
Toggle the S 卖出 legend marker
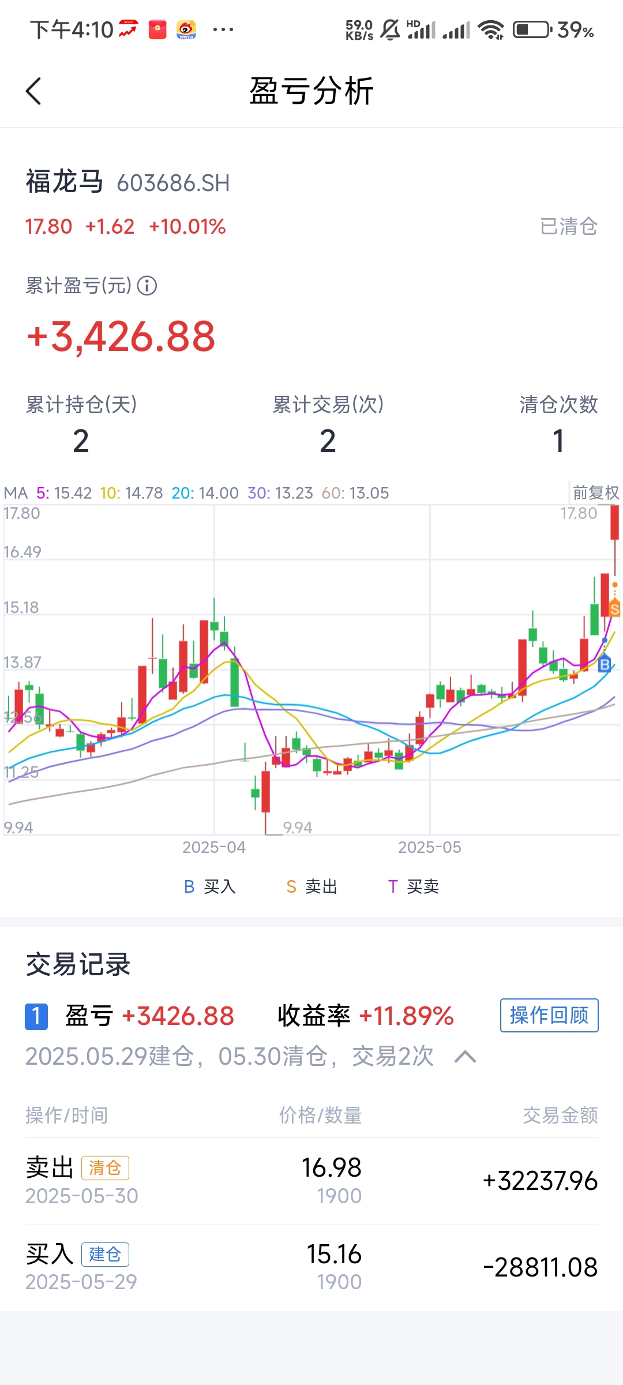(x=311, y=886)
